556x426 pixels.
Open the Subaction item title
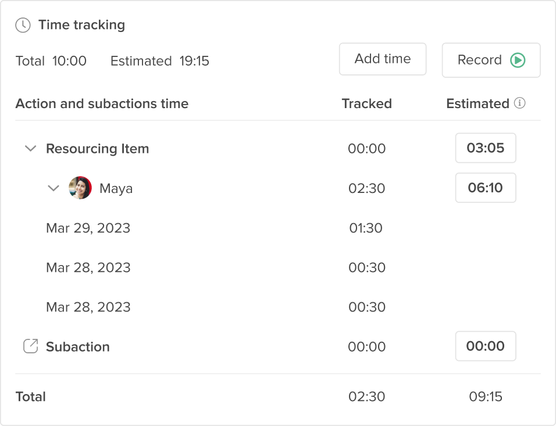point(78,346)
